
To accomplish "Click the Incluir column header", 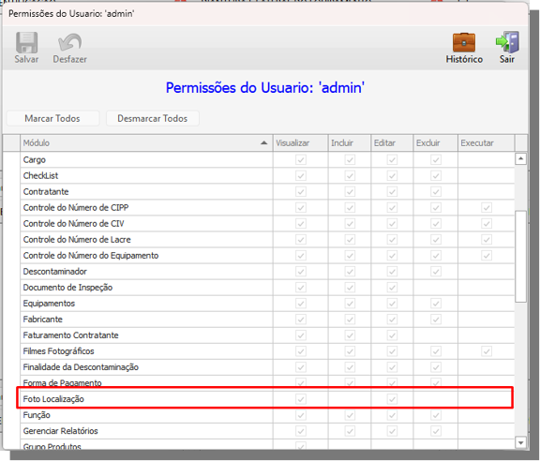I will tap(350, 142).
